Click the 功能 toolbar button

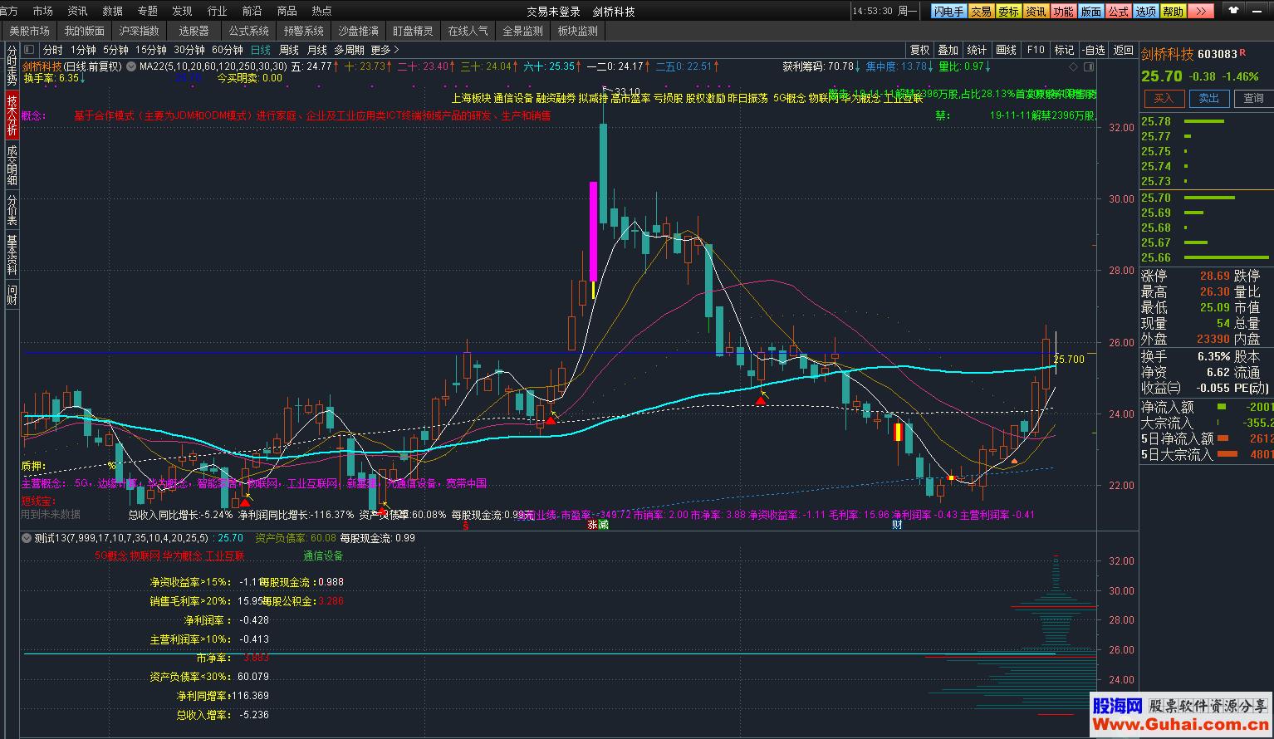pyautogui.click(x=1063, y=12)
